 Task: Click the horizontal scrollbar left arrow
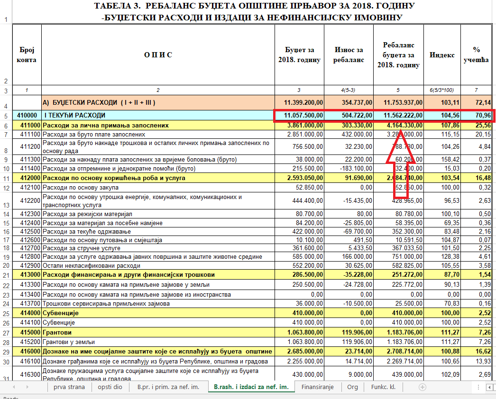click(490, 387)
